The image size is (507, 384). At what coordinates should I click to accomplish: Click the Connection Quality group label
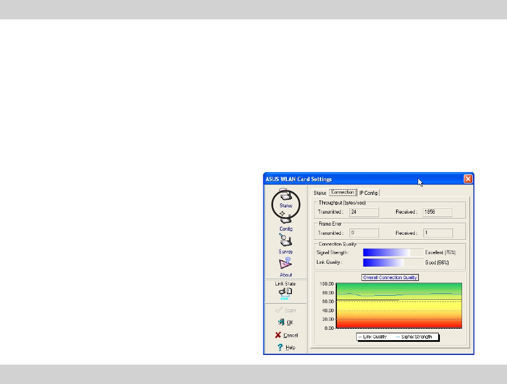point(337,244)
